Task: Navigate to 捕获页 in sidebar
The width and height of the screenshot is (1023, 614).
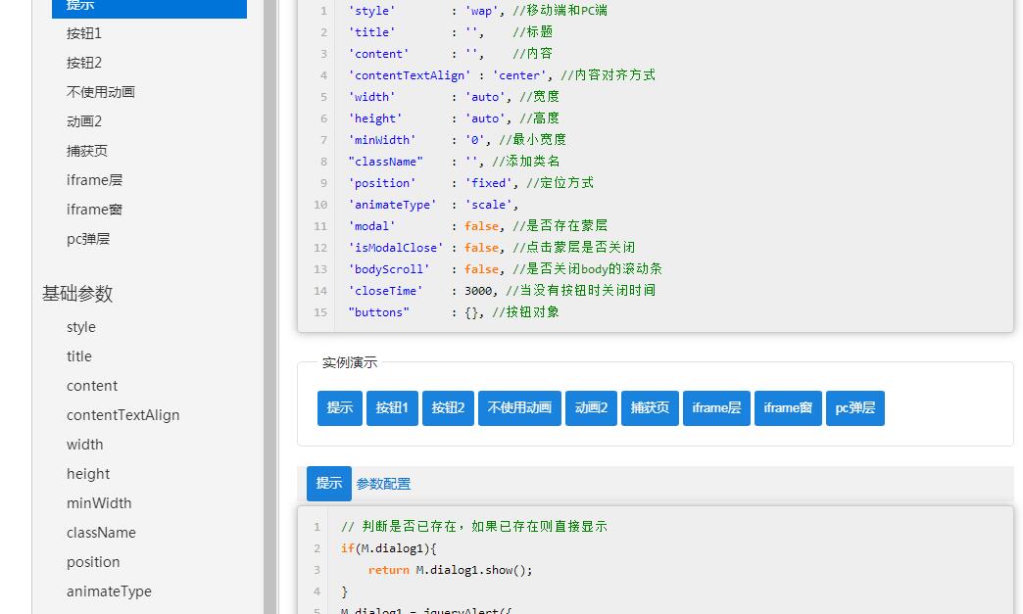Action: [x=87, y=151]
